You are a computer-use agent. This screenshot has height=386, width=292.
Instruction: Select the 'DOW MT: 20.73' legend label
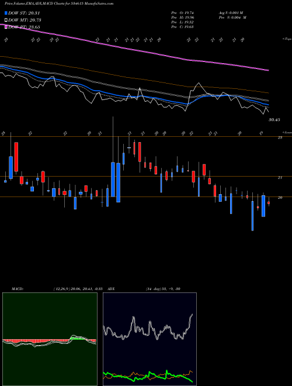[x=25, y=20]
